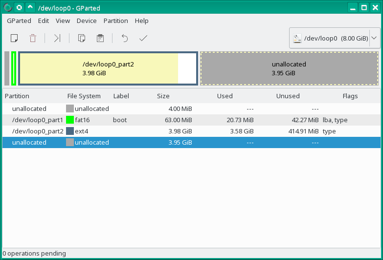The width and height of the screenshot is (383, 260).
Task: Select 3.95 GiB unallocated block in disk map
Action: [289, 68]
